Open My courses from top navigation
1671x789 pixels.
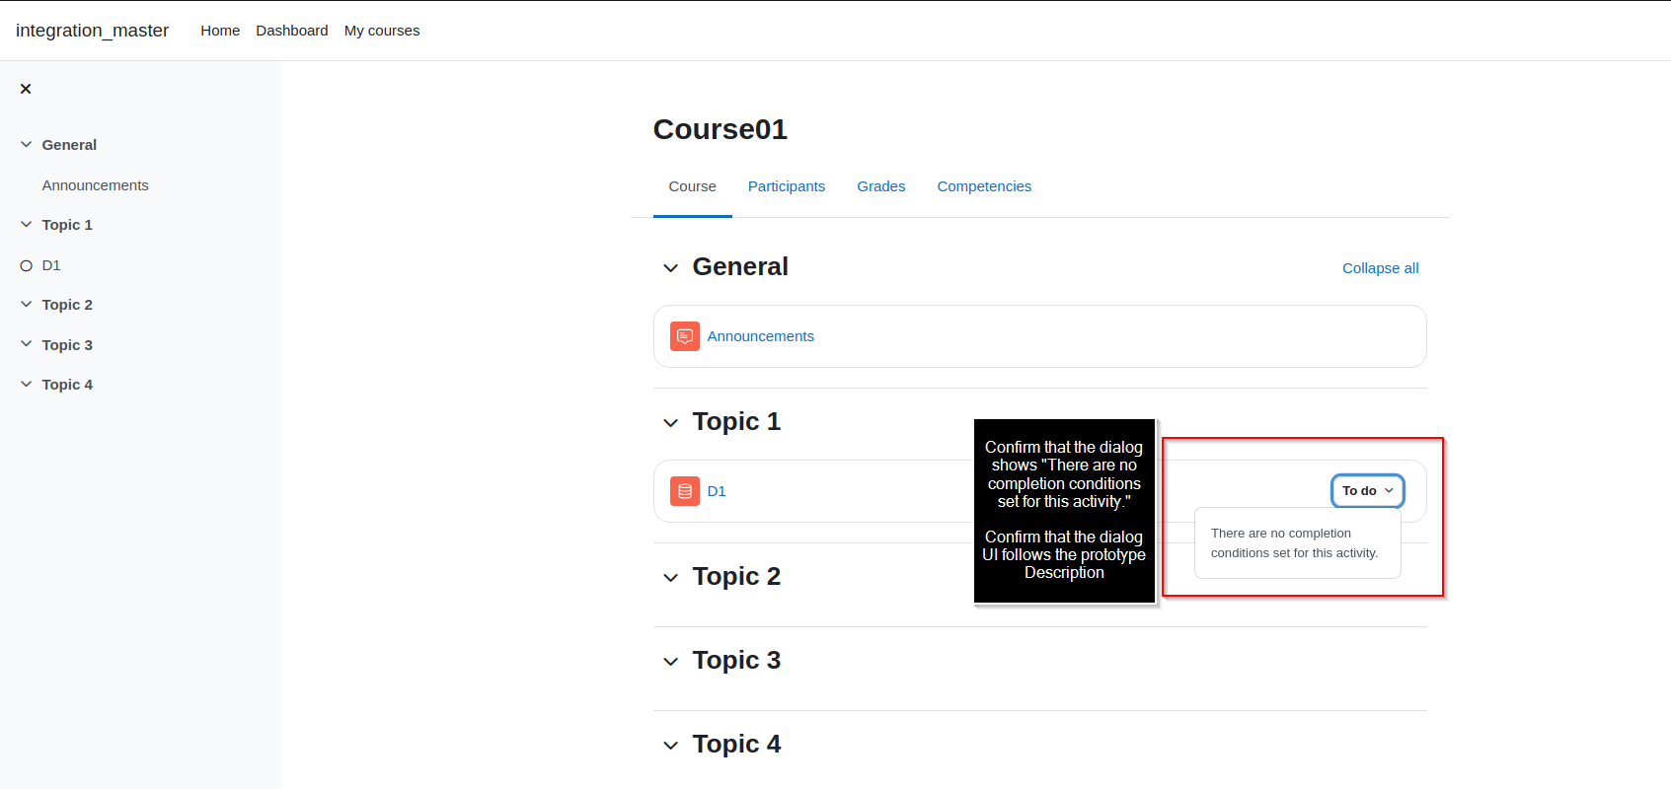[382, 31]
